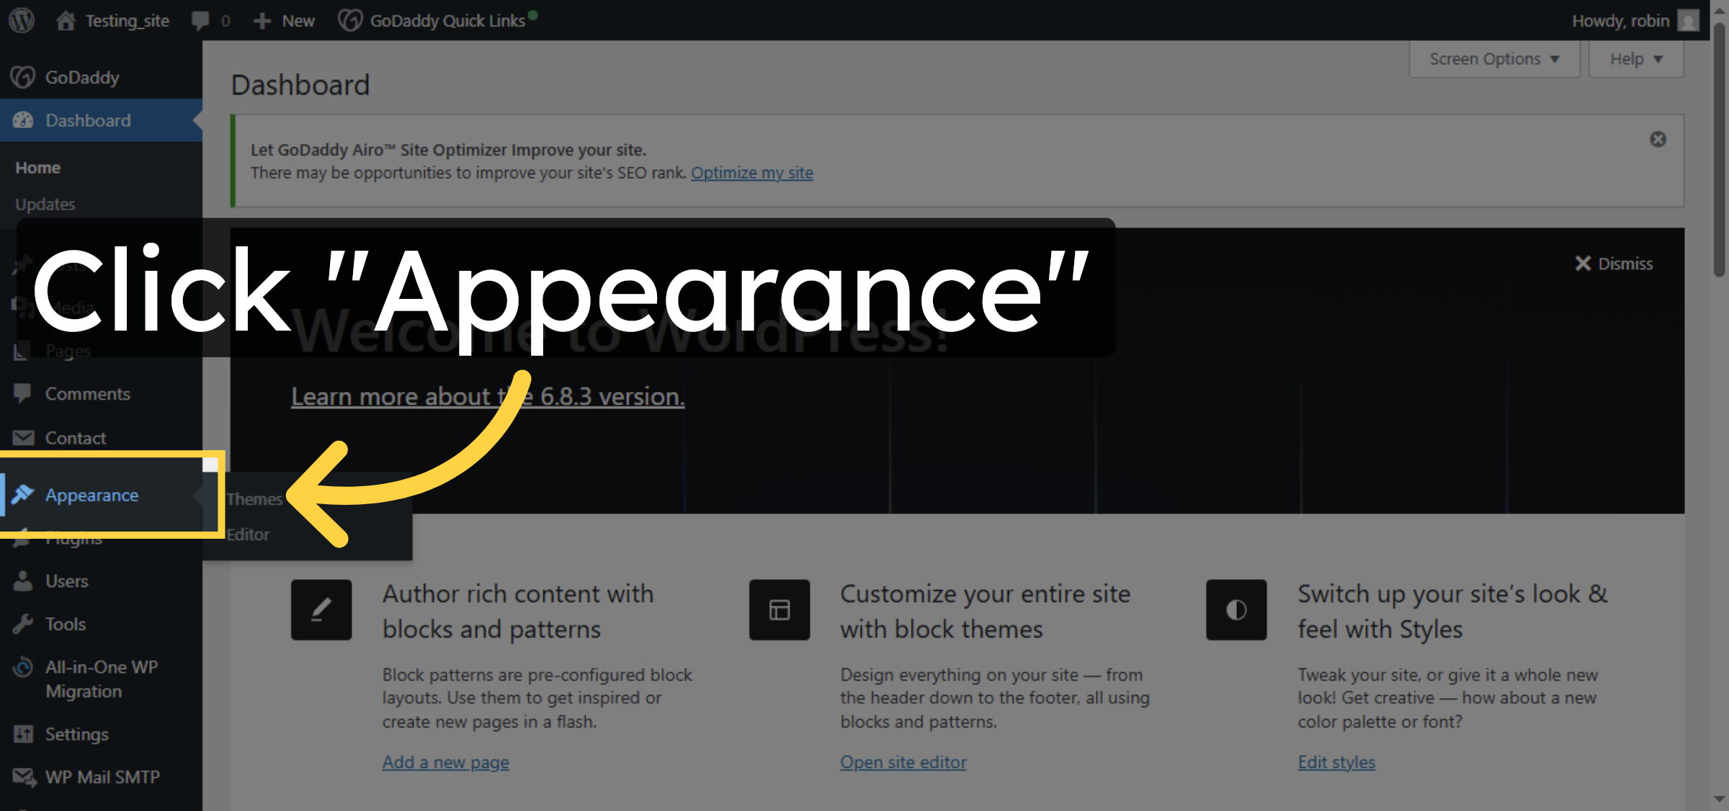Click the Contact envelope icon

tap(23, 437)
